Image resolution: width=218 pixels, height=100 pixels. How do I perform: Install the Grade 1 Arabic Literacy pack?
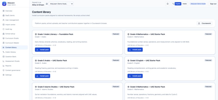tap(42, 49)
